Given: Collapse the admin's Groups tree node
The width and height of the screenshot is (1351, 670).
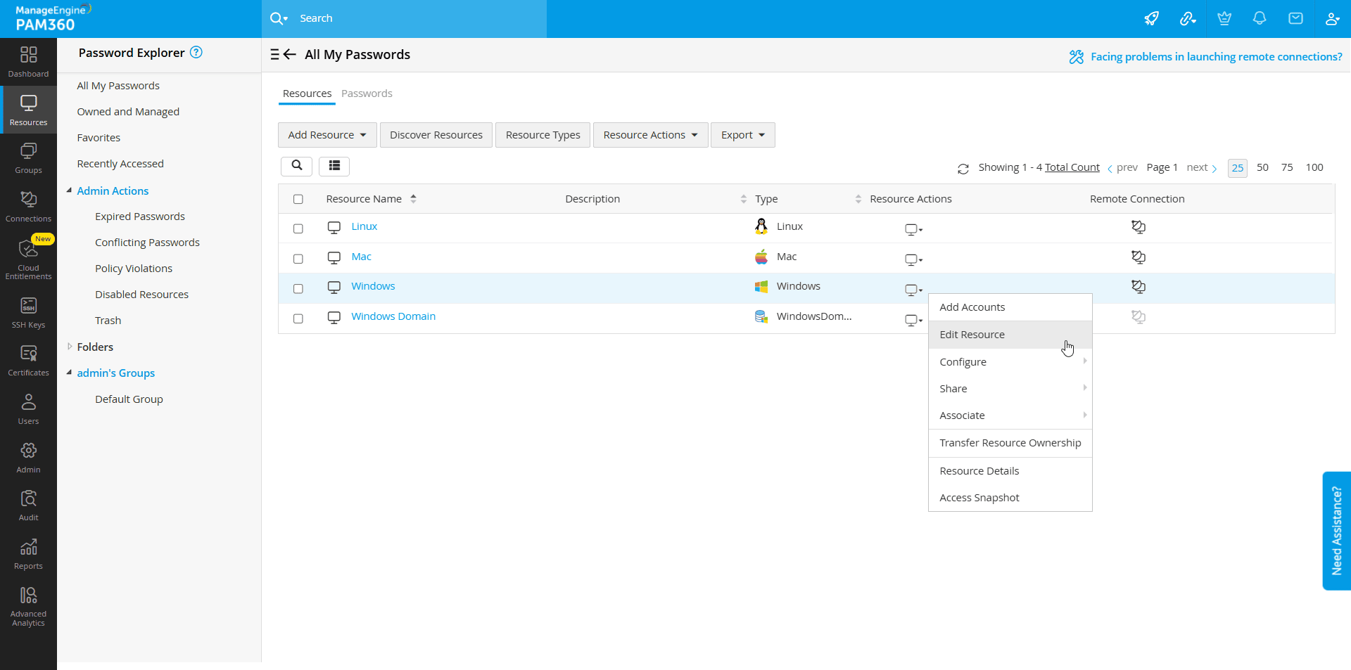Looking at the screenshot, I should (69, 373).
